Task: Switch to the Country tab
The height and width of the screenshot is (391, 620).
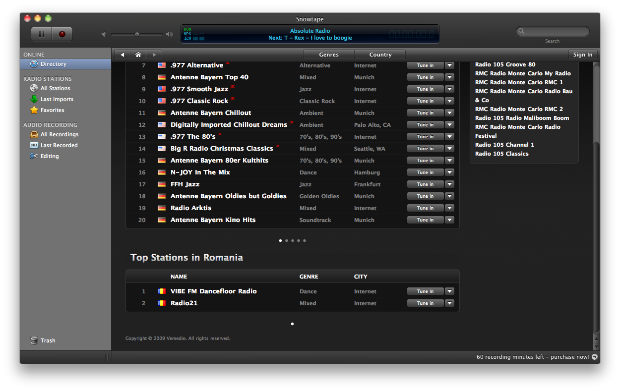Action: (x=380, y=55)
